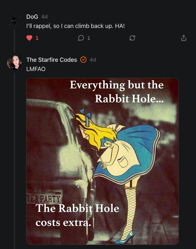Click the LMFAO reply text
The width and height of the screenshot is (196, 249).
[36, 69]
